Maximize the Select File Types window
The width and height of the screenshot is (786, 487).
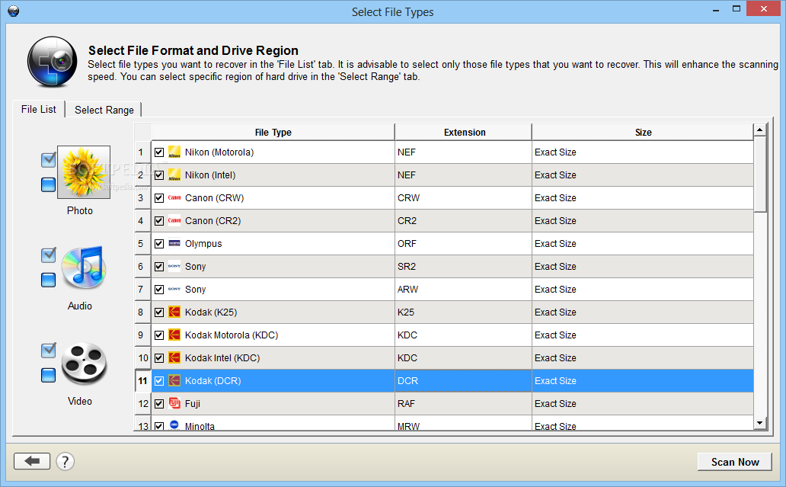(x=736, y=8)
